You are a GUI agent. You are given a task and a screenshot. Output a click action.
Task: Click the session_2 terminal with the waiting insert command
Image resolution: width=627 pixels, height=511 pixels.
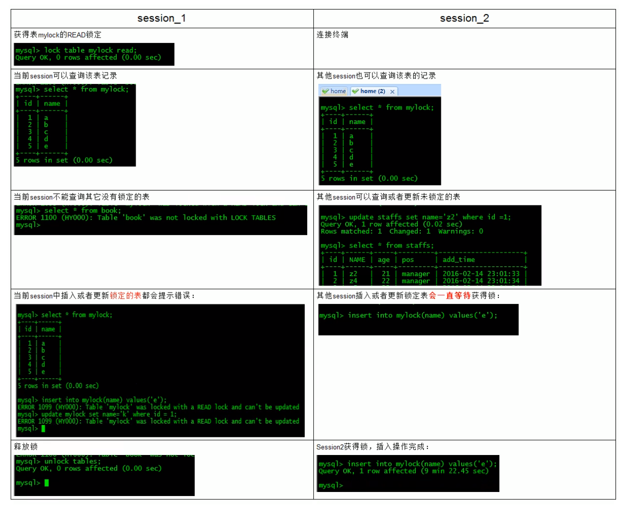point(418,319)
